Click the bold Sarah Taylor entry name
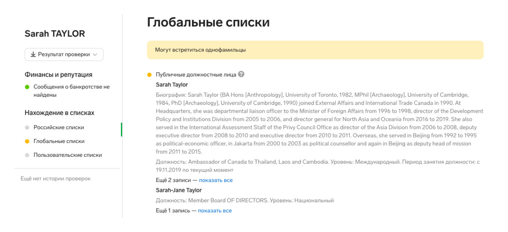This screenshot has height=232, width=508. 172,85
